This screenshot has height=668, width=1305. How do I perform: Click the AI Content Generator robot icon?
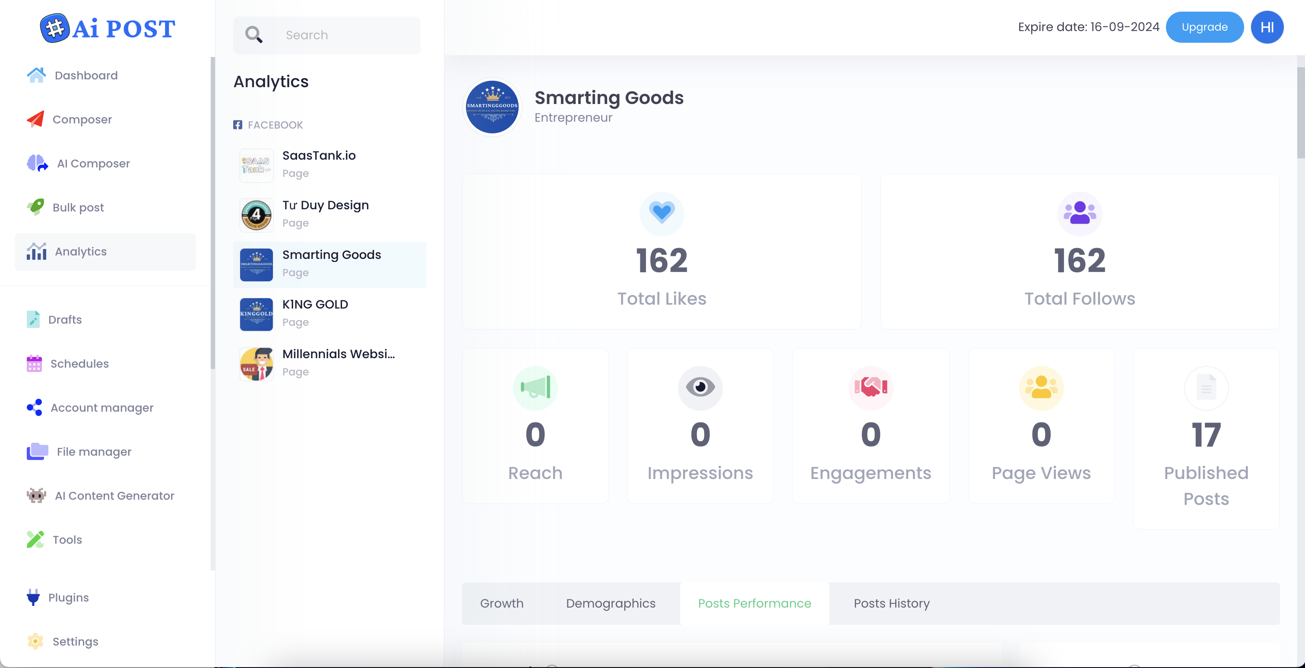pyautogui.click(x=36, y=495)
